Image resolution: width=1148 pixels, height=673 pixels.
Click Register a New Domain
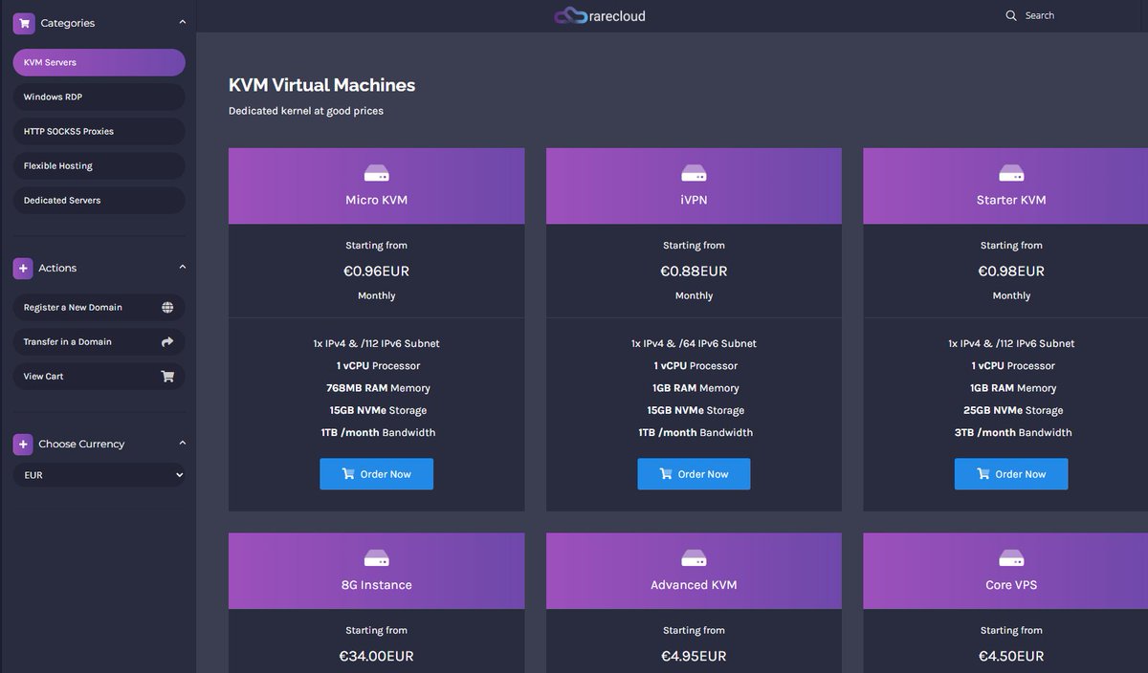click(99, 308)
